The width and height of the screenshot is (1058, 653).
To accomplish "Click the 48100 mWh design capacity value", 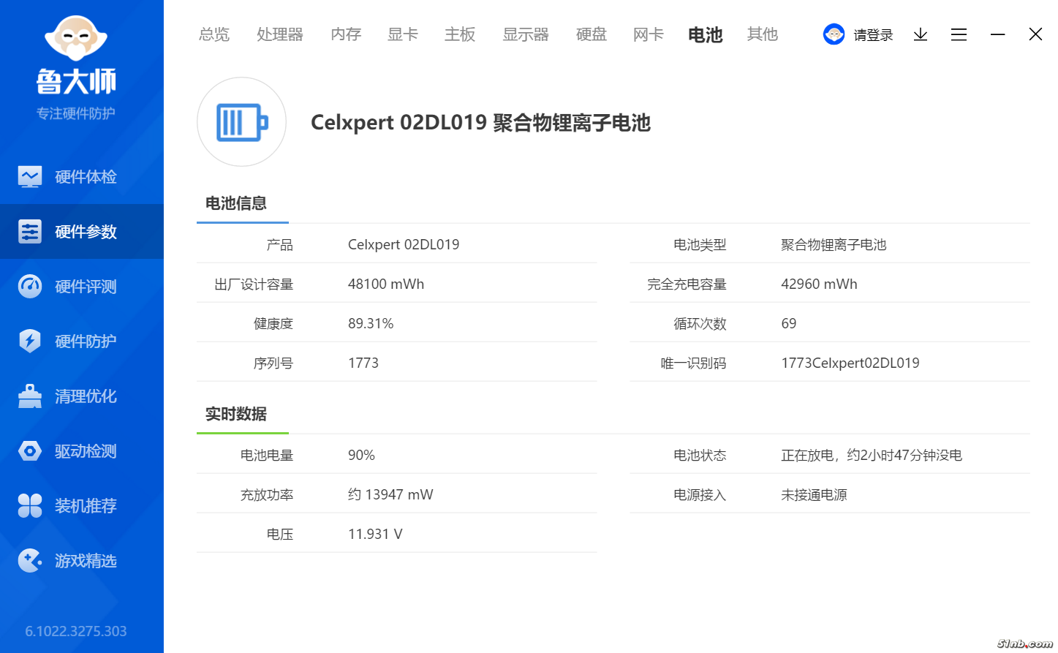I will [x=386, y=284].
